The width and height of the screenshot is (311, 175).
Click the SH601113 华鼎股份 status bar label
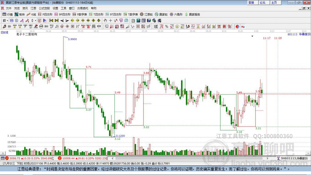tap(294, 158)
